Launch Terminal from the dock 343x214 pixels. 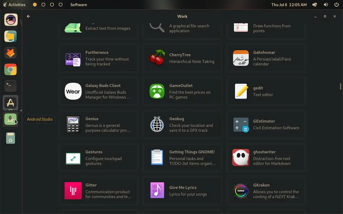coord(10,86)
